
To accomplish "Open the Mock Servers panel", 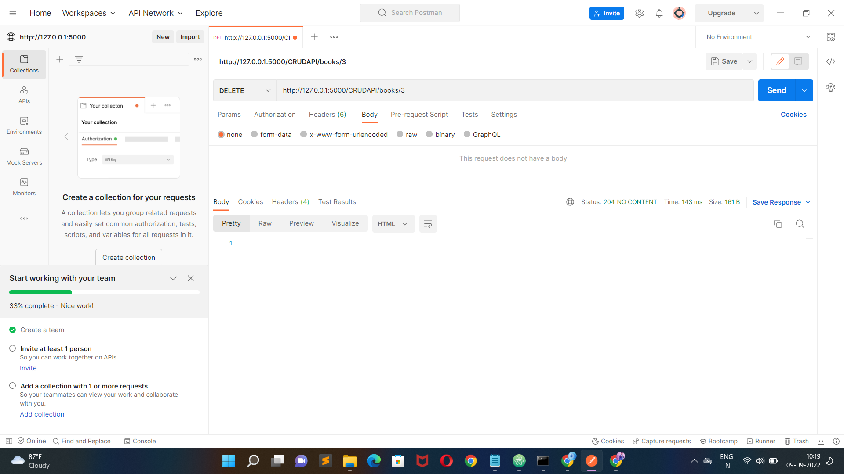I will (x=24, y=157).
